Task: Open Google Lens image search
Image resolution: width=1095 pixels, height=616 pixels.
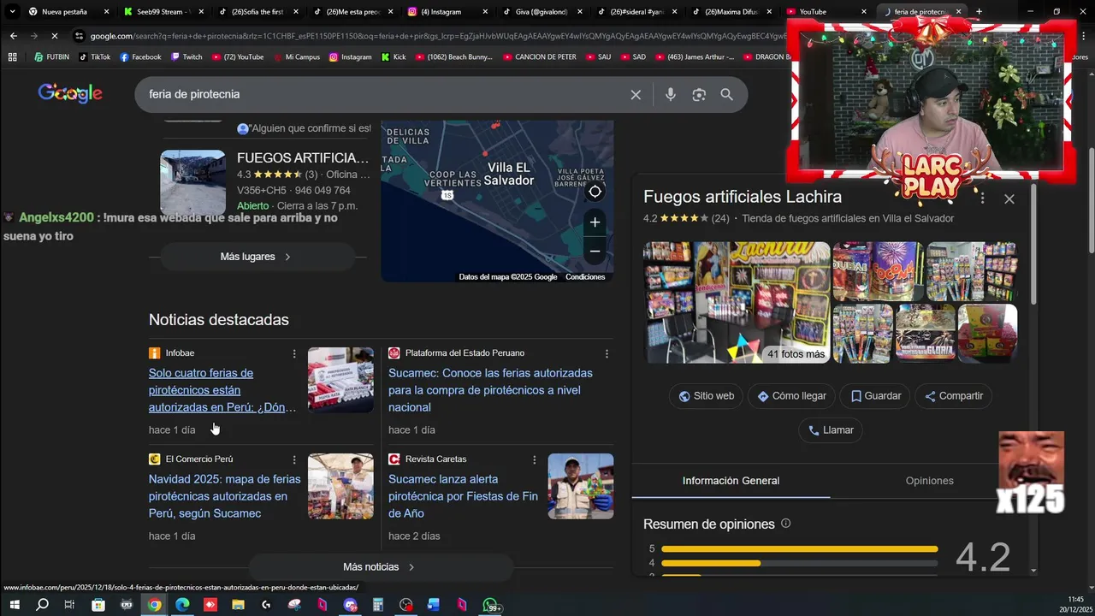Action: 699,95
